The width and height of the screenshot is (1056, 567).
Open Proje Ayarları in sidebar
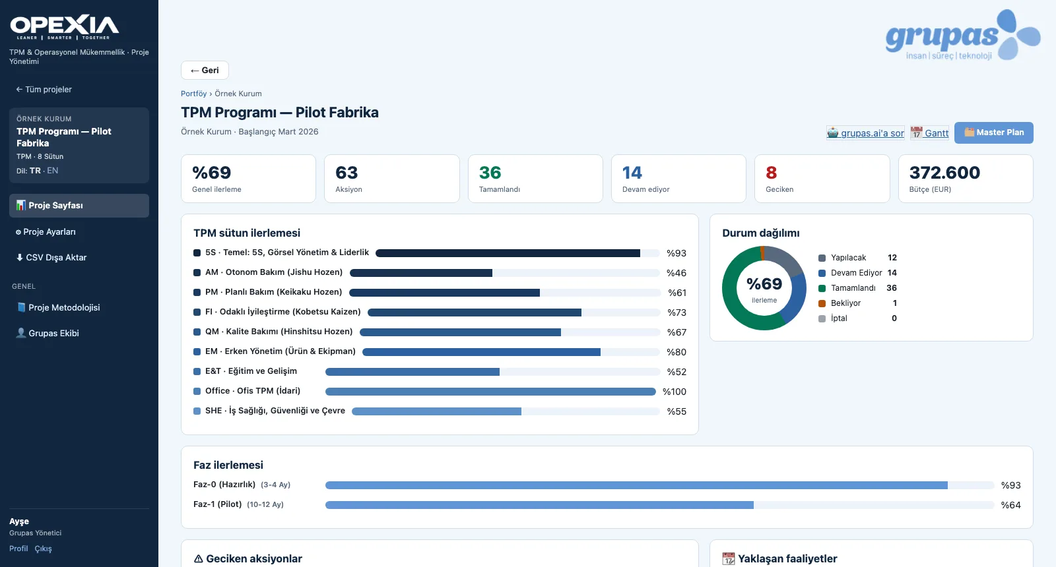pos(79,232)
